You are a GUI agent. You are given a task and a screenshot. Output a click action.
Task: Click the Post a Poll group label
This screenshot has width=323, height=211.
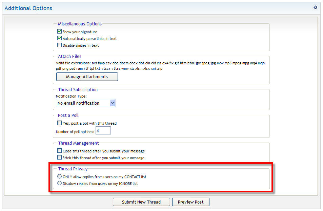click(68, 115)
